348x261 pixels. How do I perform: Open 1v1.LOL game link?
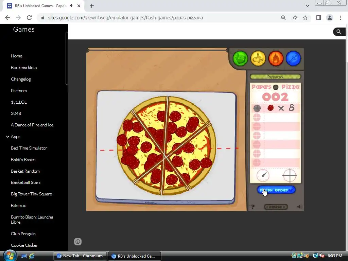pyautogui.click(x=19, y=102)
